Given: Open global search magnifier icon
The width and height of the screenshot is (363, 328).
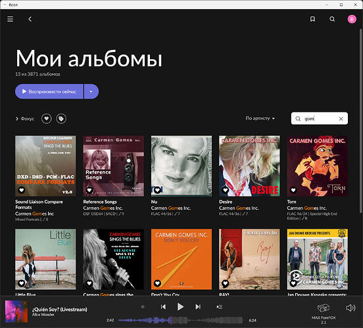Looking at the screenshot, I should pos(332,19).
